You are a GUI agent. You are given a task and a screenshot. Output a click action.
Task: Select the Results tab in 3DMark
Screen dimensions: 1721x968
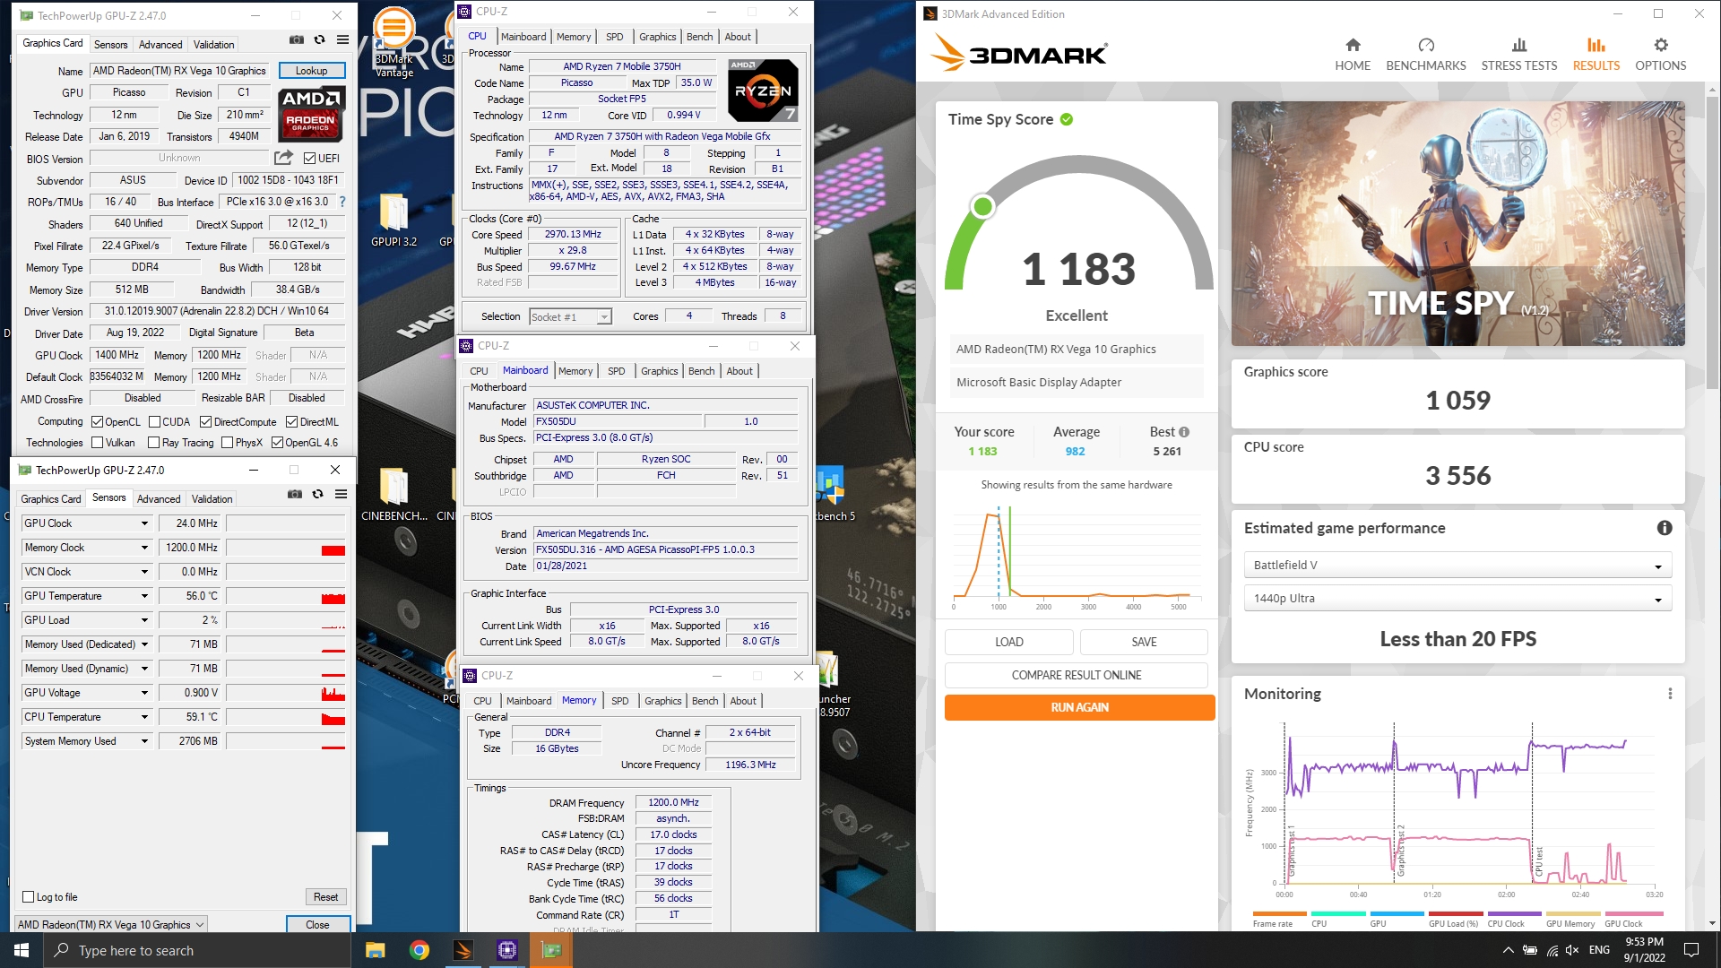(x=1596, y=54)
